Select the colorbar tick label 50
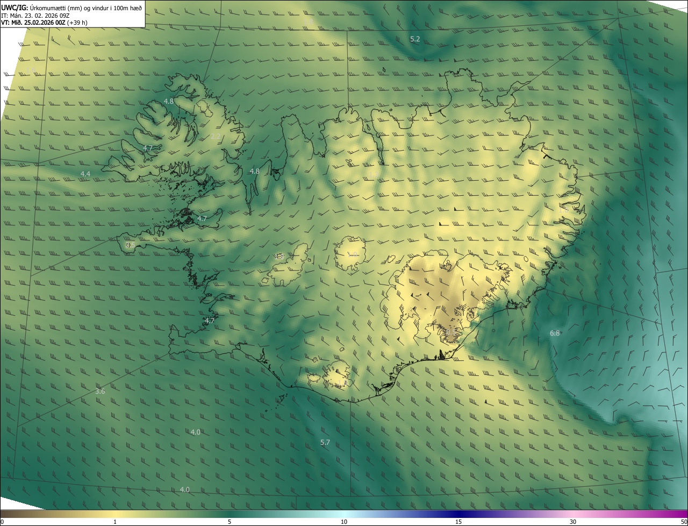The image size is (688, 526). [684, 522]
